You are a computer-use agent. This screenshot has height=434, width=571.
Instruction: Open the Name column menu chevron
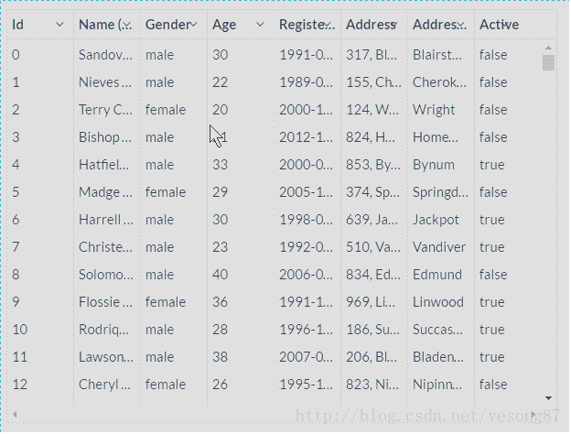pos(127,25)
